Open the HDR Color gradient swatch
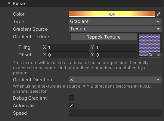The width and height of the screenshot is (164, 121). pyautogui.click(x=112, y=14)
